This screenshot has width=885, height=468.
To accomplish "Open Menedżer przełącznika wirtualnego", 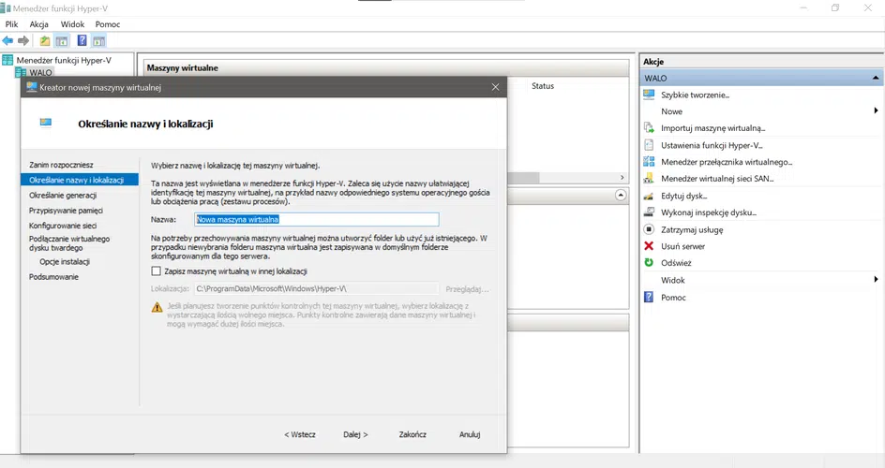I will click(727, 162).
